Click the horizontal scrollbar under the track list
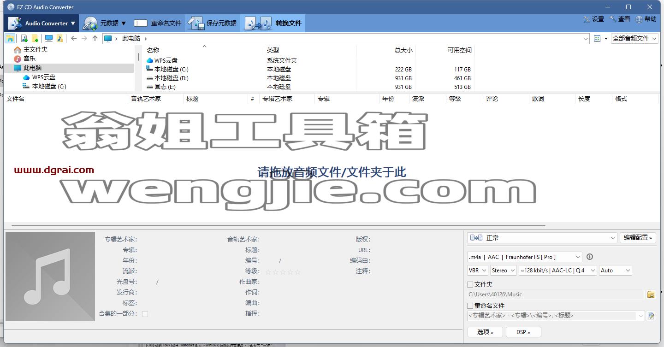The width and height of the screenshot is (664, 347). 278,226
